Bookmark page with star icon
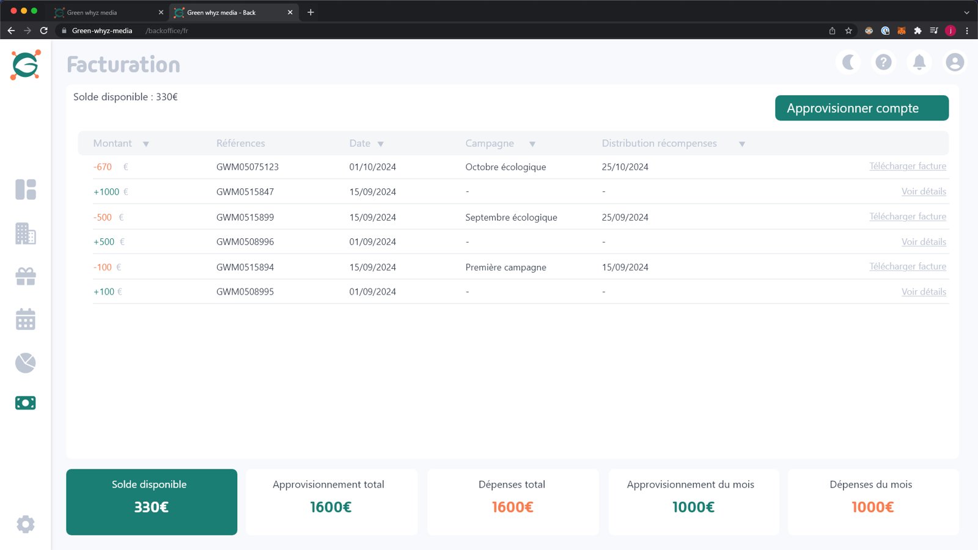Screen dimensions: 978x550 (x=848, y=31)
